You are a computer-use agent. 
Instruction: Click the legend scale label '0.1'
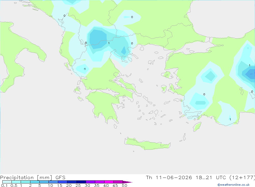(4, 185)
